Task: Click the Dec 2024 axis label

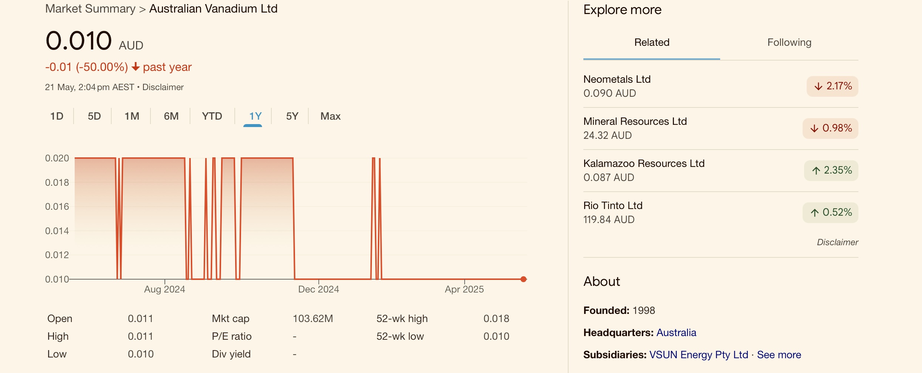Action: coord(319,289)
